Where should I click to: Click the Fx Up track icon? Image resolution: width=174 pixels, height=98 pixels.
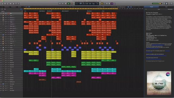3,48
